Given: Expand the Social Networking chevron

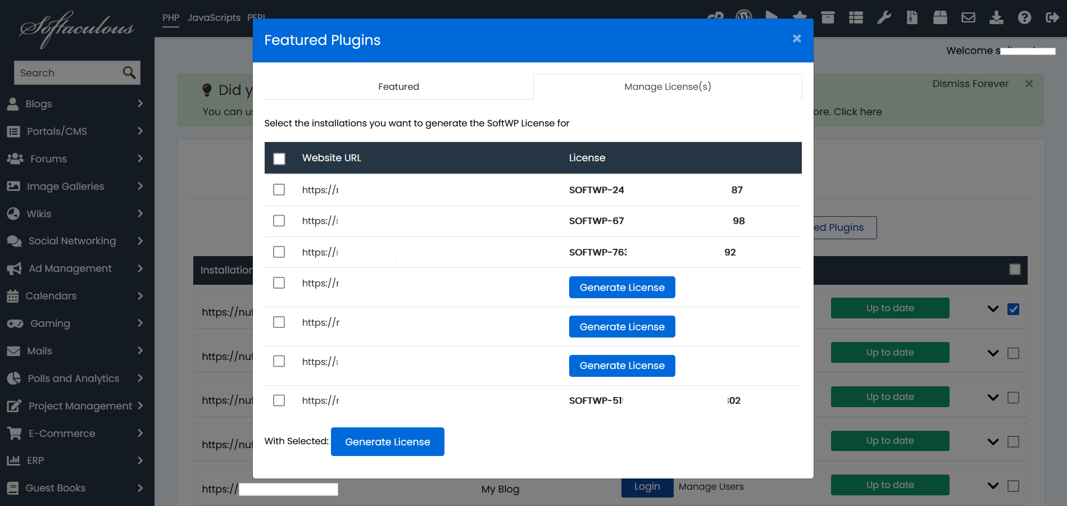Looking at the screenshot, I should coord(140,240).
